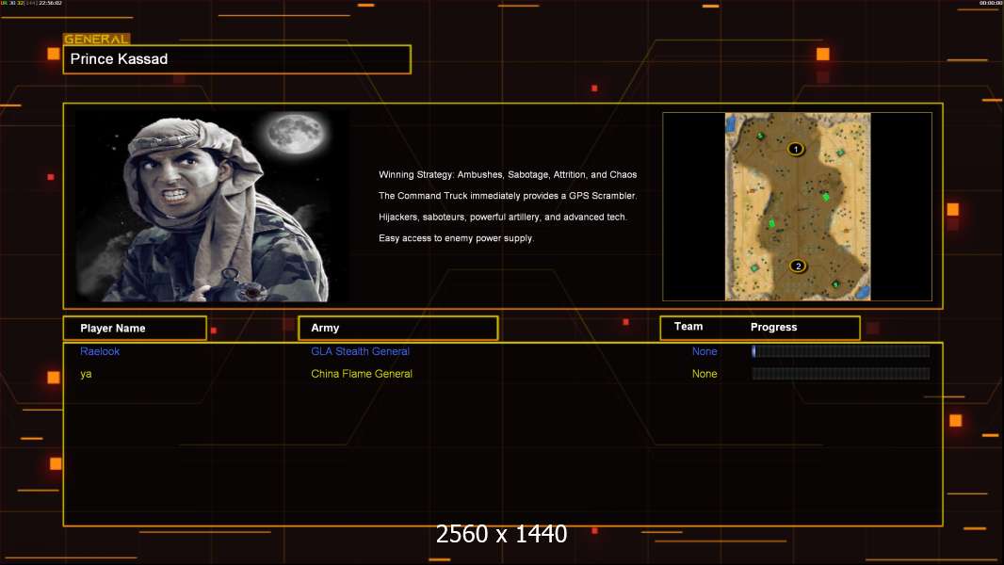Select player Raelook in the list
This screenshot has height=565, width=1004.
[100, 351]
